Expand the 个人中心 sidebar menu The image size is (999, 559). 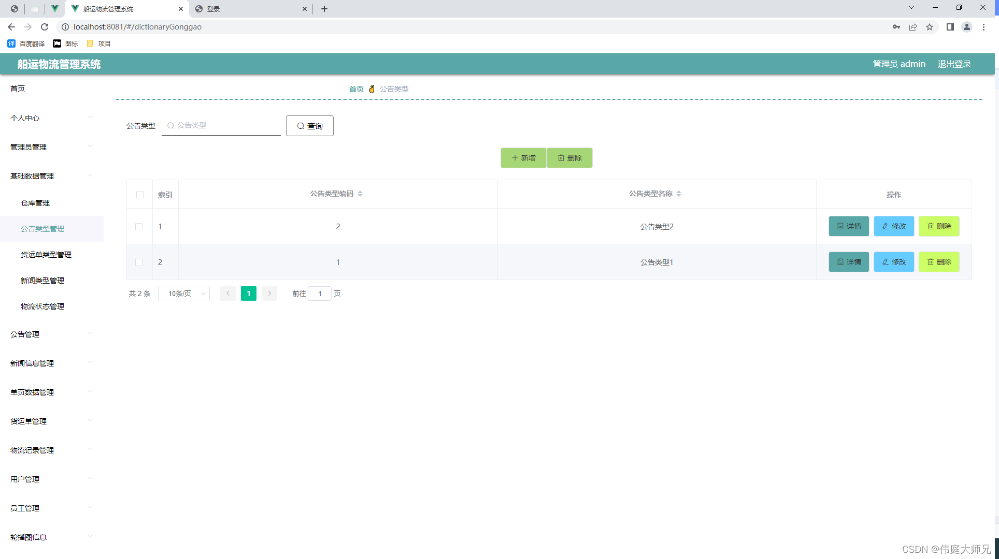(x=52, y=118)
